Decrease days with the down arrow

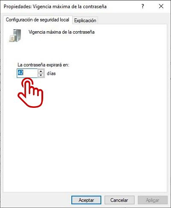[41, 75]
